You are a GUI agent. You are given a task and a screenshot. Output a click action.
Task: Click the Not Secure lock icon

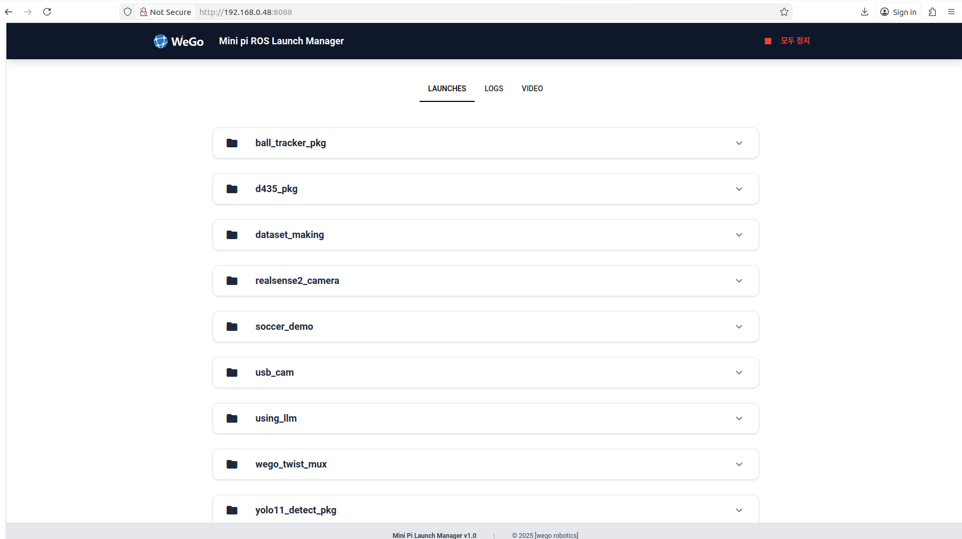tap(143, 12)
